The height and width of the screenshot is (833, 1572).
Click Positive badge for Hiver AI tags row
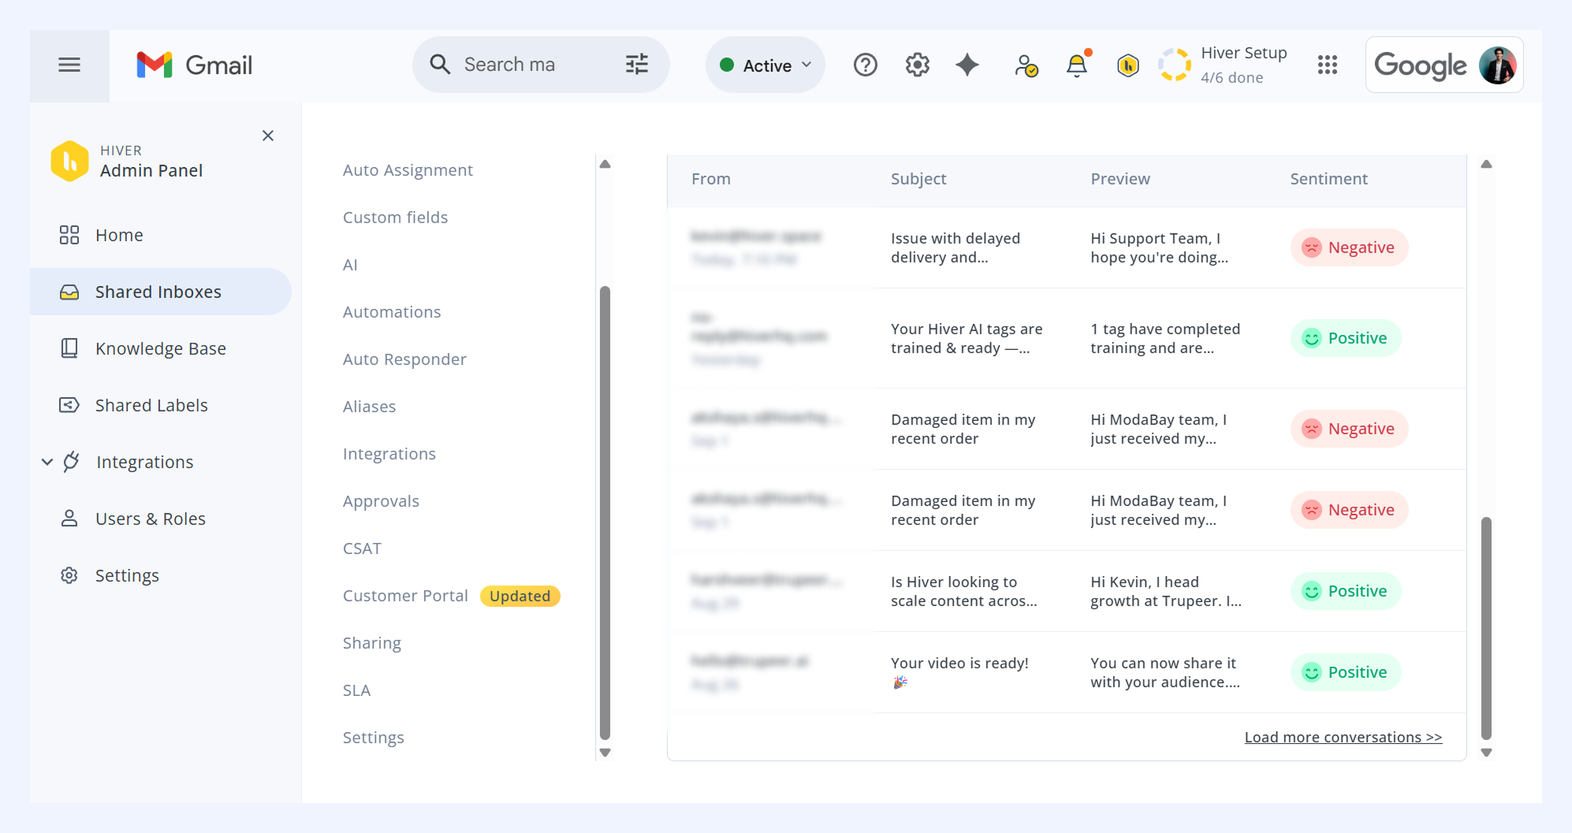(1345, 338)
